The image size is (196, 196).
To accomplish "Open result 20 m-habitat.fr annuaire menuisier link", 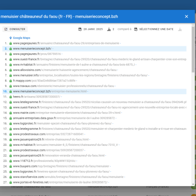I will pyautogui.click(x=65, y=145).
